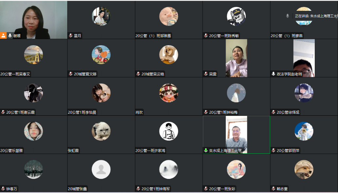This screenshot has width=338, height=193.
Task: Toggle the muted mic icon beside 赖志童
Action: (x=273, y=189)
